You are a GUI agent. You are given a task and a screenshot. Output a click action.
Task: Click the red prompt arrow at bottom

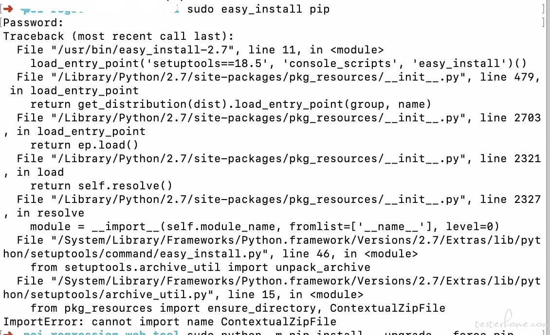coord(8,333)
